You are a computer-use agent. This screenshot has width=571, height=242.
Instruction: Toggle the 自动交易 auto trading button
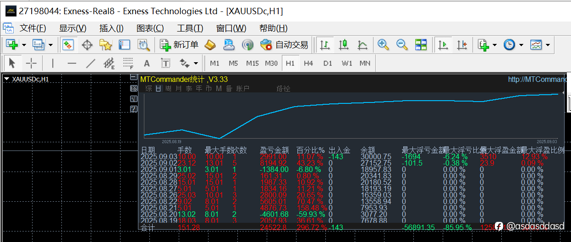pyautogui.click(x=284, y=45)
